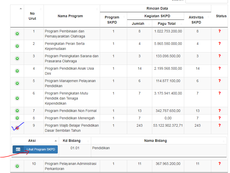Sort by Pagu Total column header
This screenshot has height=173, width=230.
click(168, 24)
